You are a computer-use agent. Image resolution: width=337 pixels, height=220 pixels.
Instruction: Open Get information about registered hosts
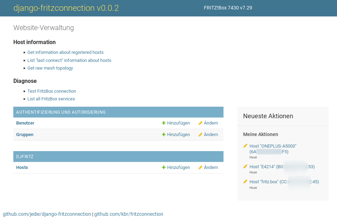(x=66, y=52)
